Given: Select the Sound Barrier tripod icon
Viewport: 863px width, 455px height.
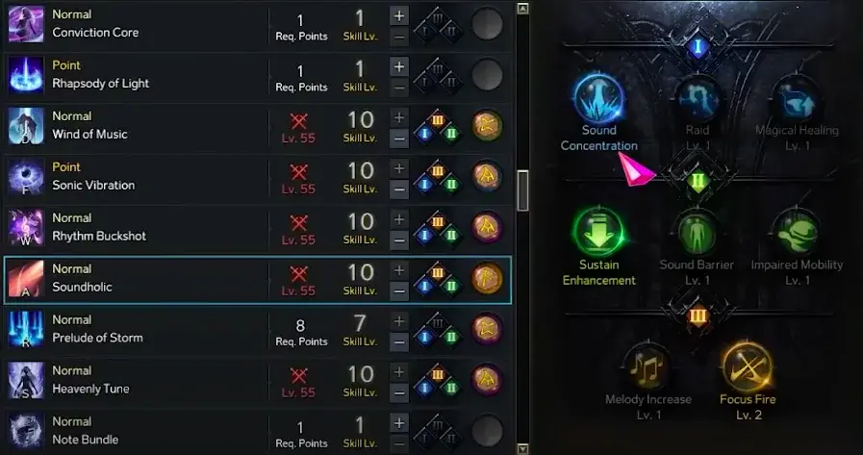Looking at the screenshot, I should pyautogui.click(x=697, y=233).
